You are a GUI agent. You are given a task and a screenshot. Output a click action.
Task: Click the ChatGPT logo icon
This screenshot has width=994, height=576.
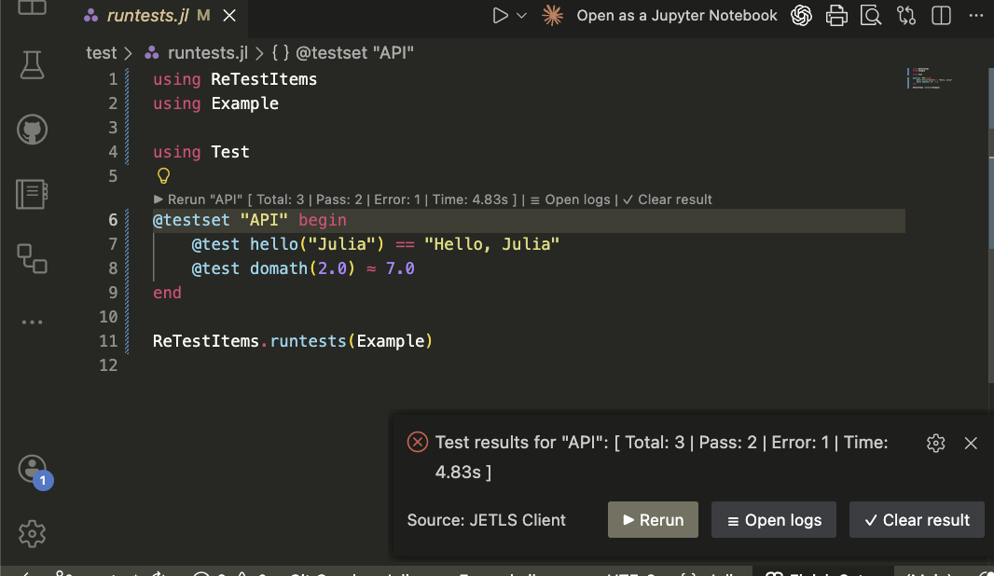(801, 15)
